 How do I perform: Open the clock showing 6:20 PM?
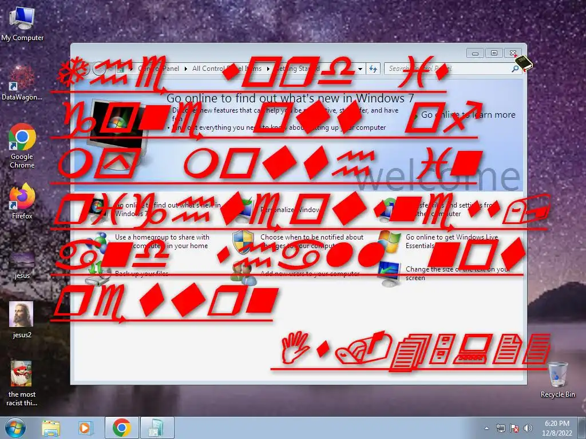coord(557,428)
